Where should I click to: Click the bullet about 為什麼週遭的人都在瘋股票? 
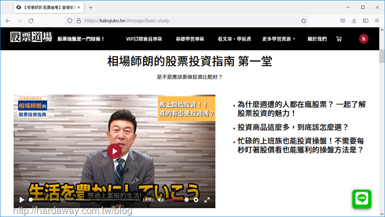coord(301,109)
